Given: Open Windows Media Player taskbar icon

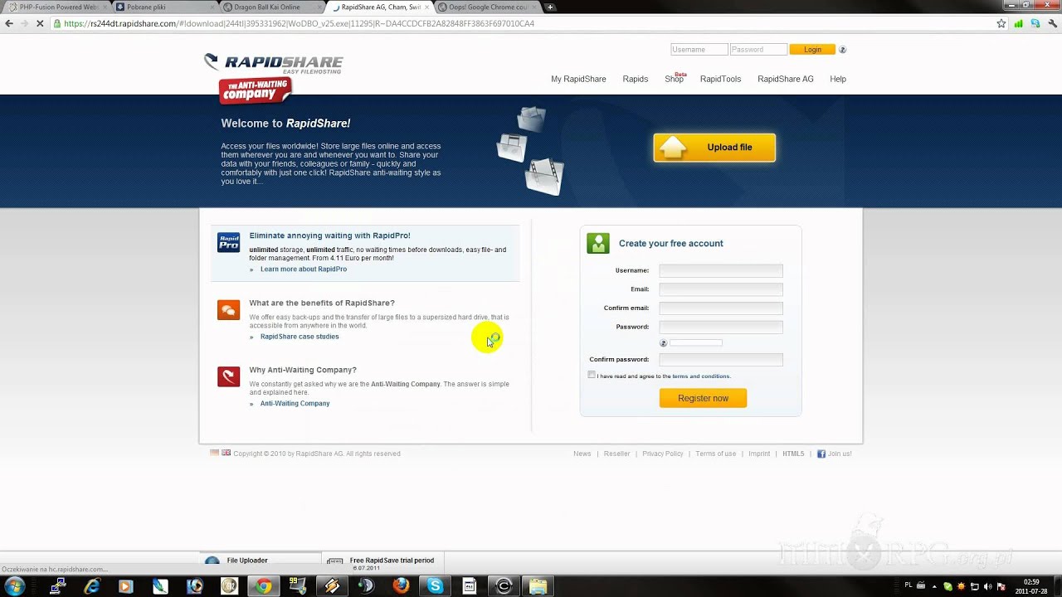Looking at the screenshot, I should pyautogui.click(x=125, y=586).
